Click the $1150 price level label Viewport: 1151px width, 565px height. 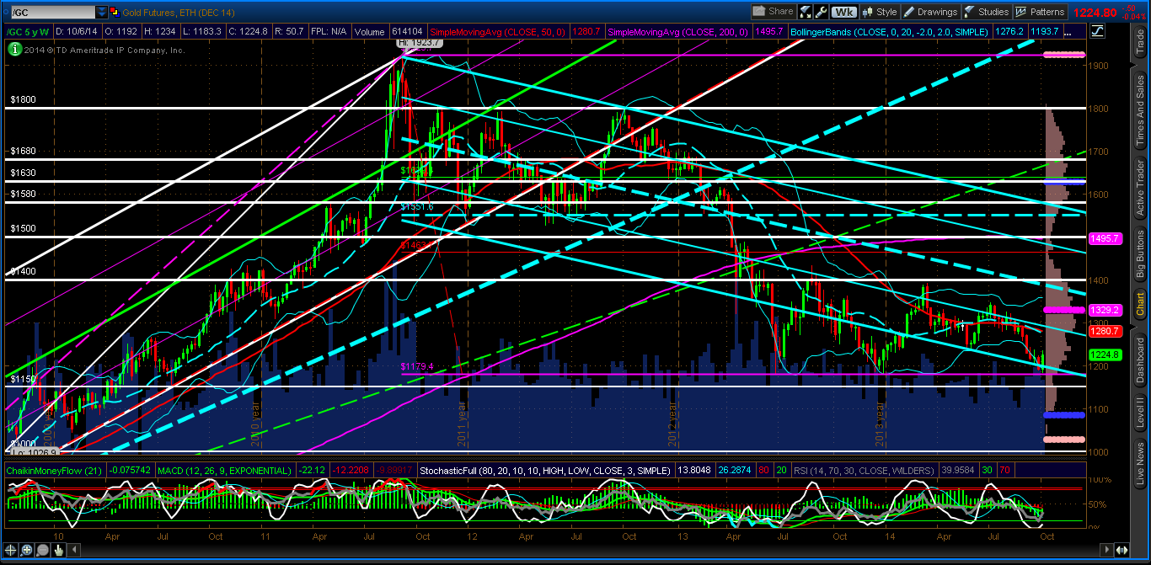click(23, 379)
